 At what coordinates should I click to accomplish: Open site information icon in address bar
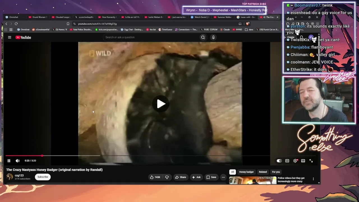(74, 24)
